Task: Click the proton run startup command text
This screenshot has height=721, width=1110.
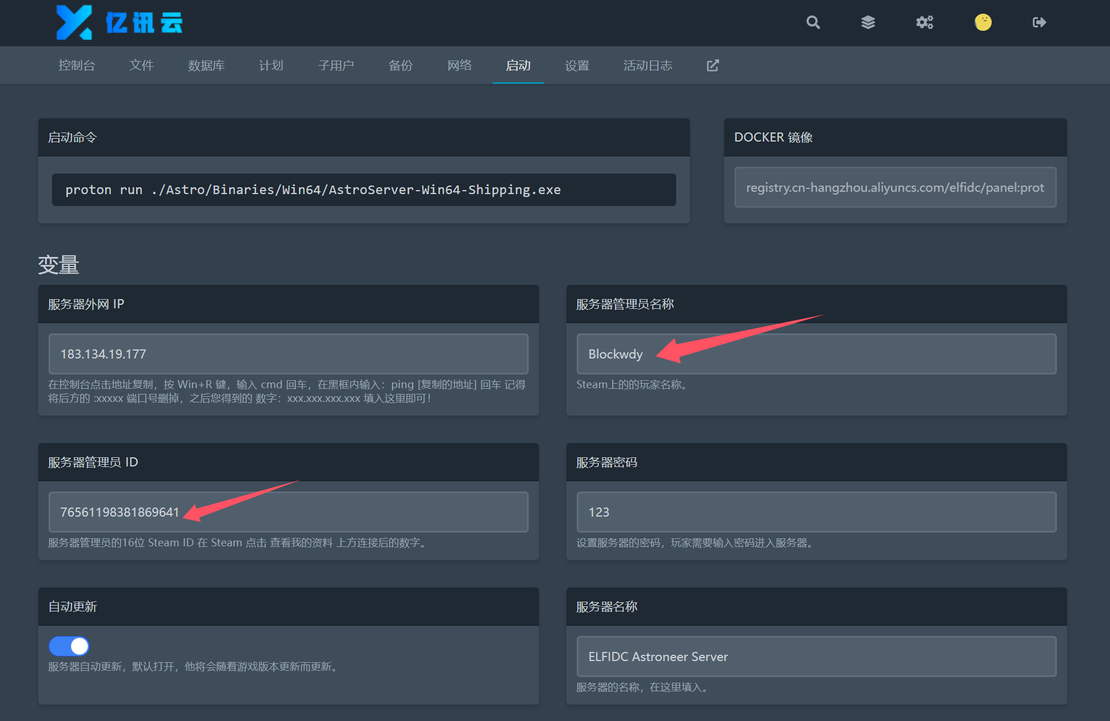Action: 313,190
